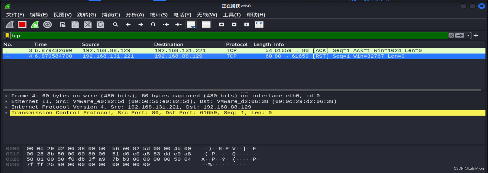The image size is (488, 173).
Task: Reset text to normal size
Action: tap(247, 25)
